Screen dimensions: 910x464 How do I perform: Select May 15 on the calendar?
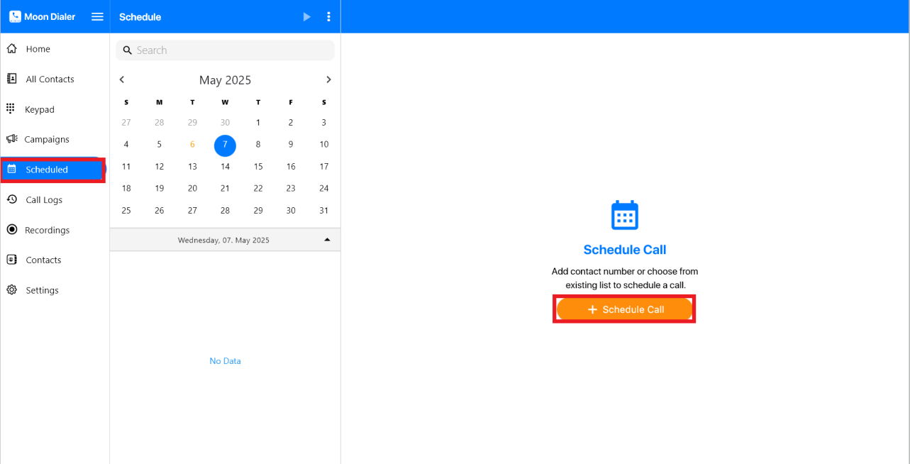pyautogui.click(x=258, y=167)
